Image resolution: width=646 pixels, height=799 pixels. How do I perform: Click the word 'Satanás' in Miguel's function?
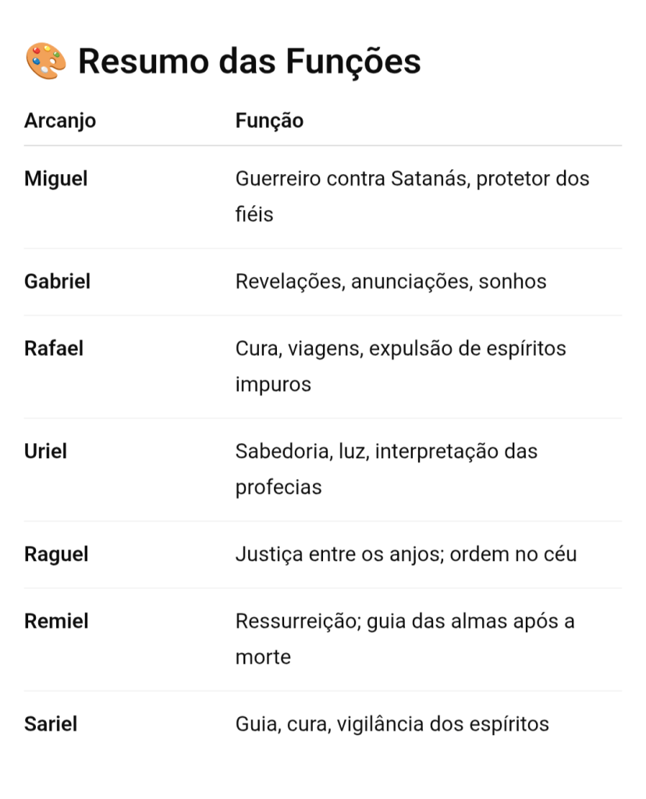(428, 179)
